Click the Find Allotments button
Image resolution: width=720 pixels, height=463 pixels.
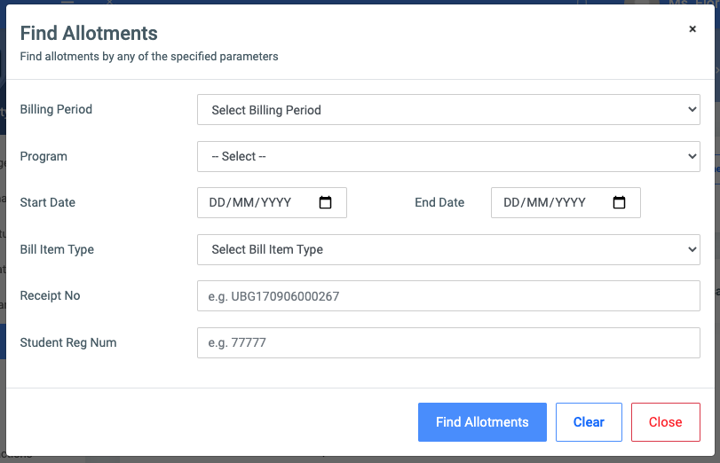(x=482, y=422)
